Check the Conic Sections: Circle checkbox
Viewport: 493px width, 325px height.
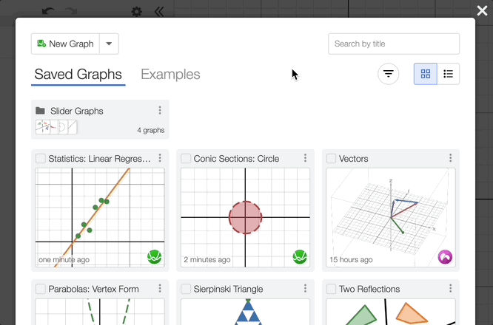pyautogui.click(x=187, y=159)
